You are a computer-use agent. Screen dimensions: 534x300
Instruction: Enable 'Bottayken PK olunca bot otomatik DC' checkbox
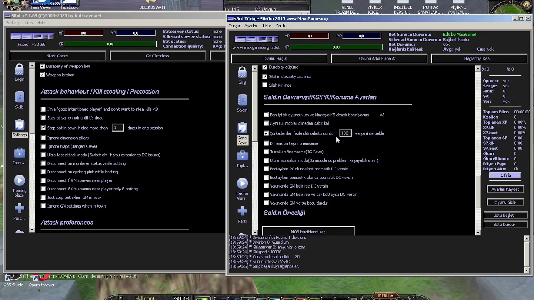point(266,169)
